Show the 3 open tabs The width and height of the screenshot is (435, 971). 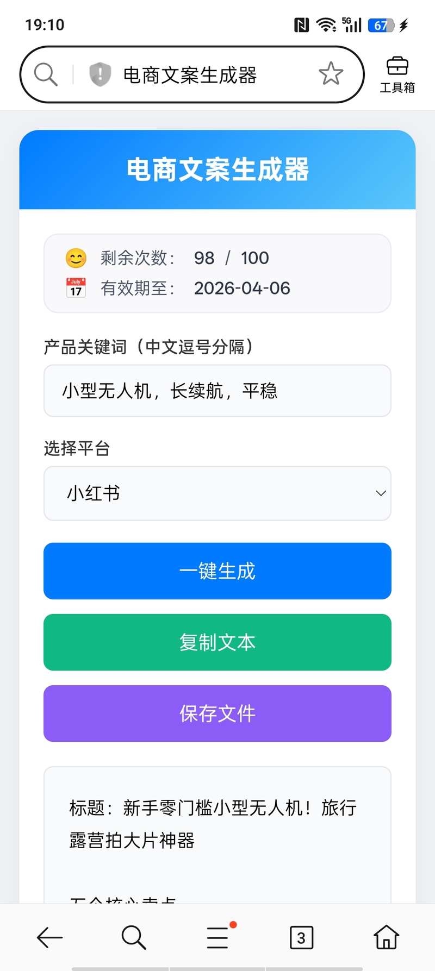(x=301, y=937)
